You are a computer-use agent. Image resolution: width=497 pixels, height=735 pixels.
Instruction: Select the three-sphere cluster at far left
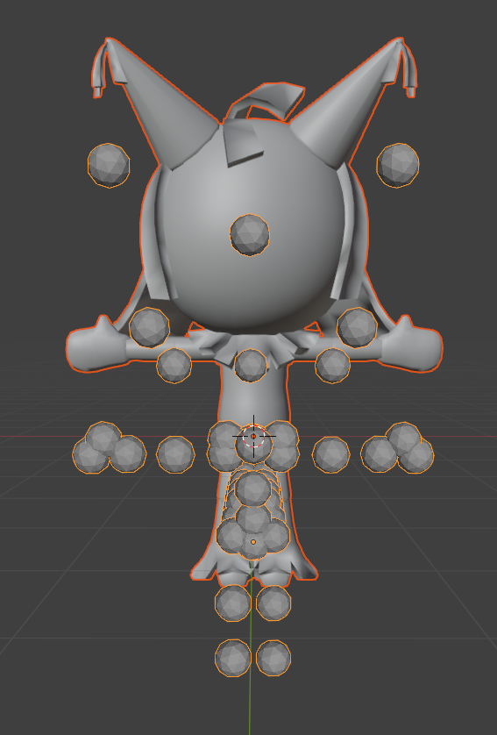point(110,448)
